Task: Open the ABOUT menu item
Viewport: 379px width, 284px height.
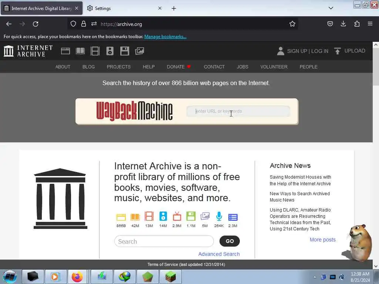Action: pos(63,67)
